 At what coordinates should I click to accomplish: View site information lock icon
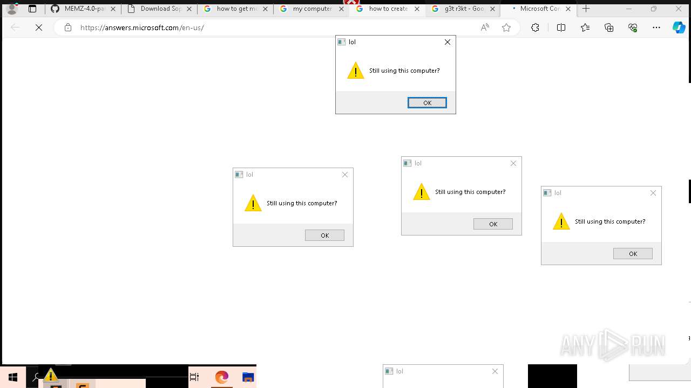click(67, 27)
